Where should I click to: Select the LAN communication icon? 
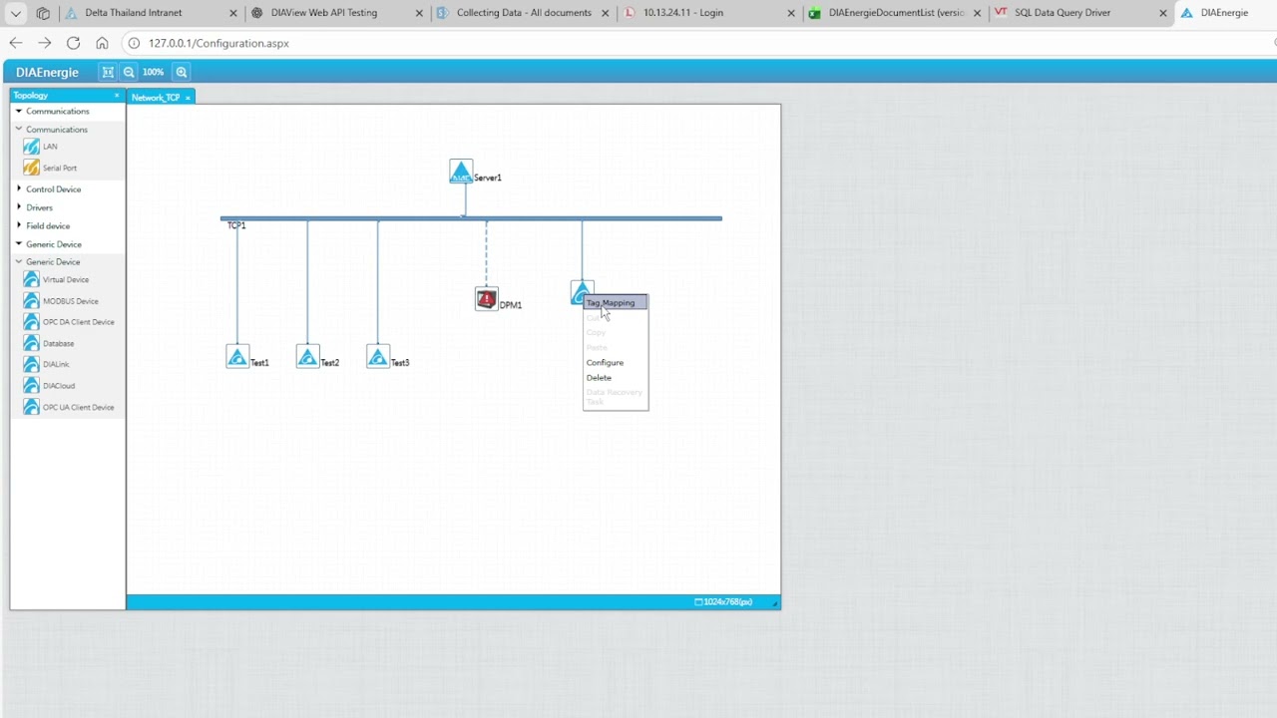point(31,147)
